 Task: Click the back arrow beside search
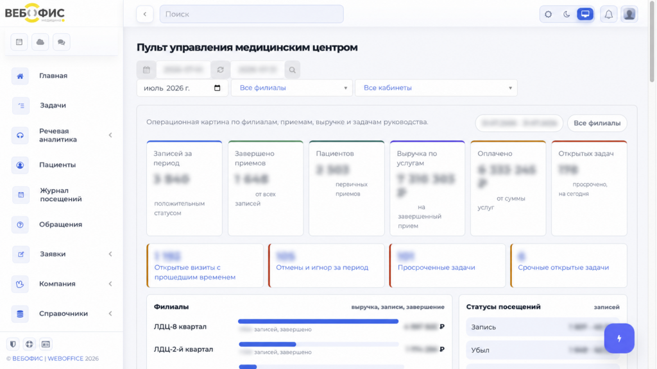145,14
